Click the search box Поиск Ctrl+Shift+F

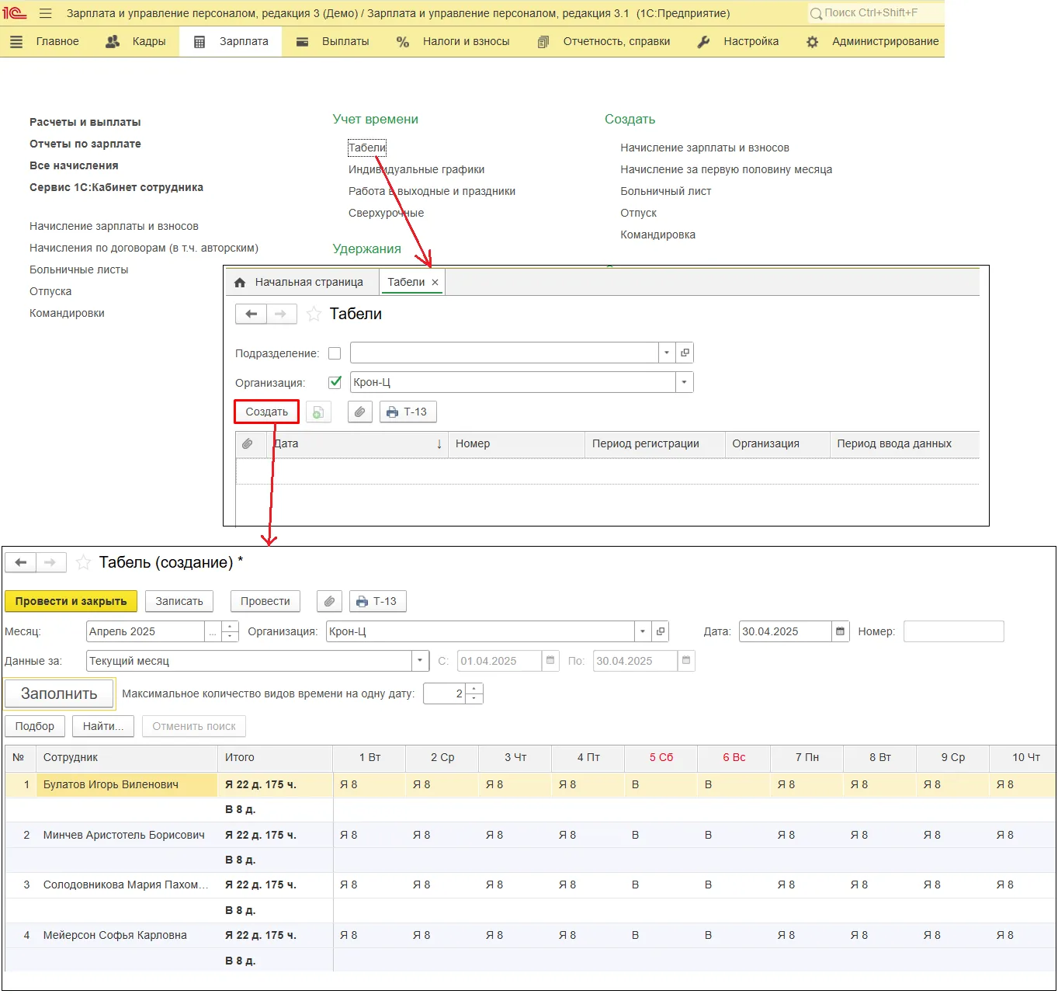pos(876,13)
